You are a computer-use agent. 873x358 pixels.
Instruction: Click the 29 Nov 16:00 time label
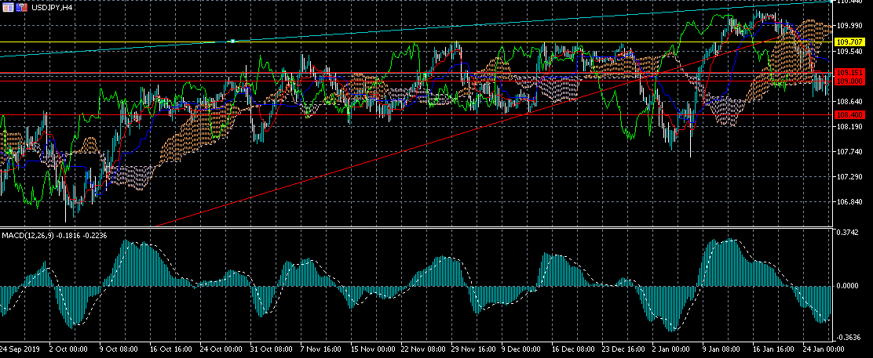471,351
